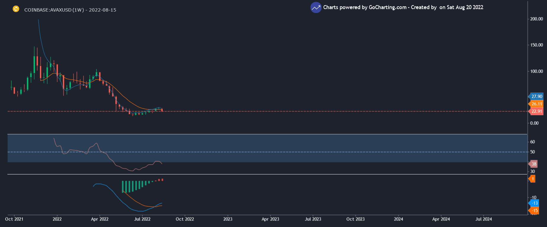Viewport: 547px width, 227px height.
Task: Click the orange histogram tag showing 1
Action: pyautogui.click(x=532, y=179)
